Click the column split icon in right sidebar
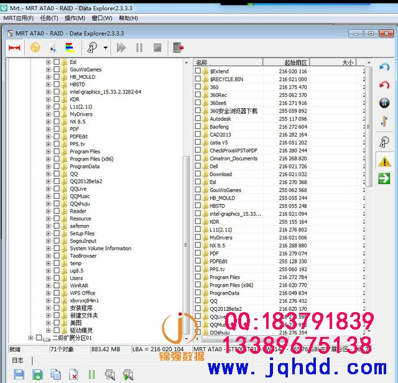398x383 pixels. click(384, 121)
